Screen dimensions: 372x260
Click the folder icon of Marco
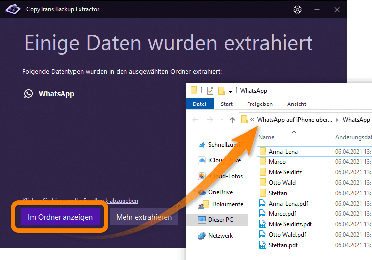pos(263,162)
